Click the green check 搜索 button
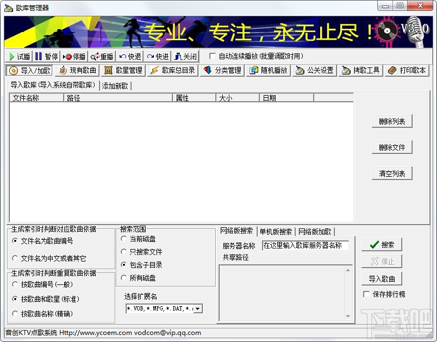The width and height of the screenshot is (437, 342). (x=382, y=245)
